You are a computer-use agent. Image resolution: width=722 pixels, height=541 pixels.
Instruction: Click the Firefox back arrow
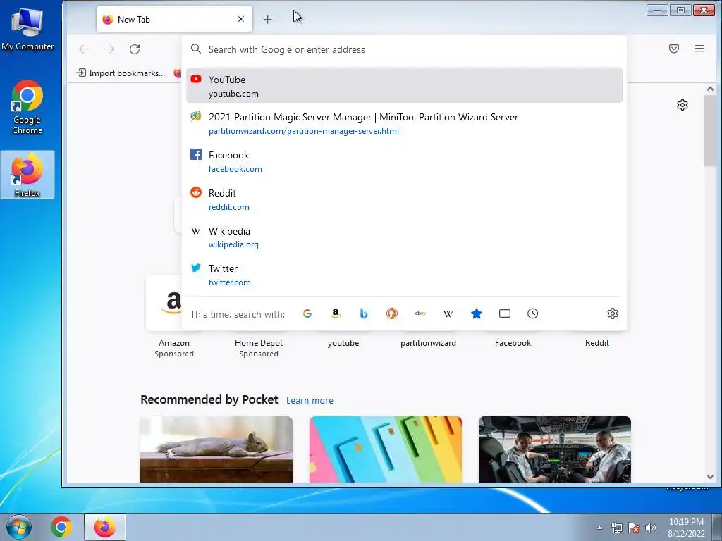click(84, 49)
